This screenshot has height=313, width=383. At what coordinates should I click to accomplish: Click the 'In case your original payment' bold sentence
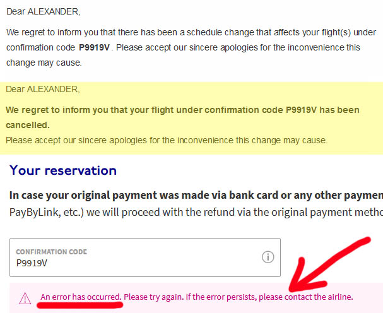[x=196, y=195]
